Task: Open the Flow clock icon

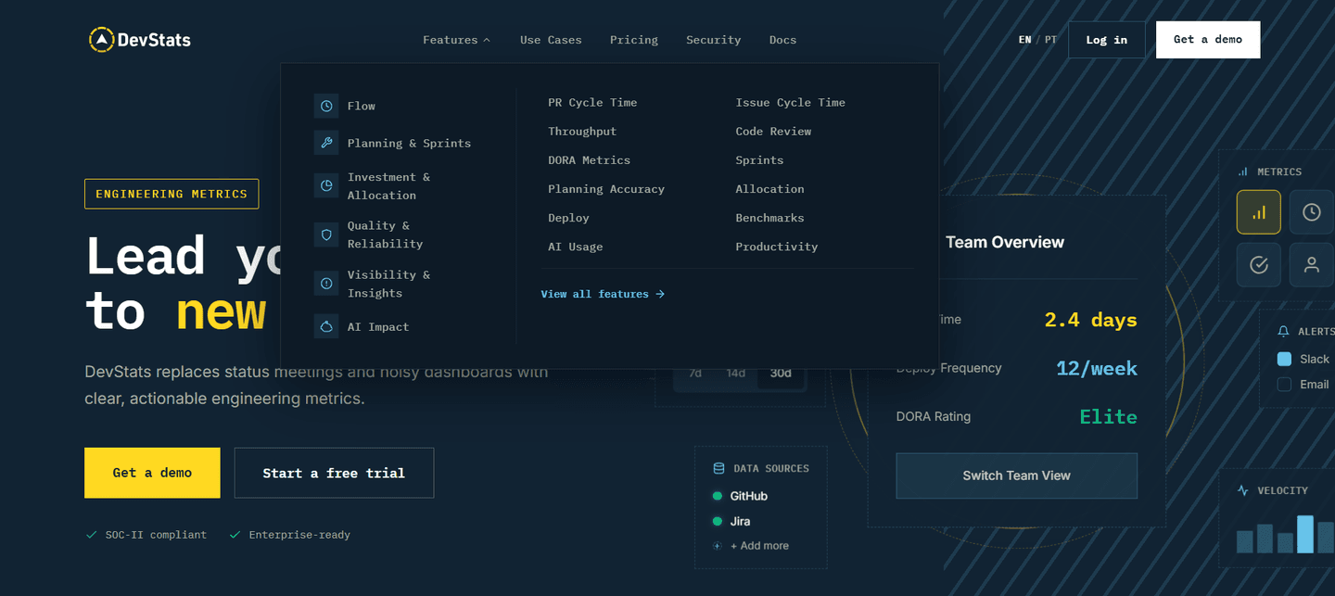Action: [326, 106]
